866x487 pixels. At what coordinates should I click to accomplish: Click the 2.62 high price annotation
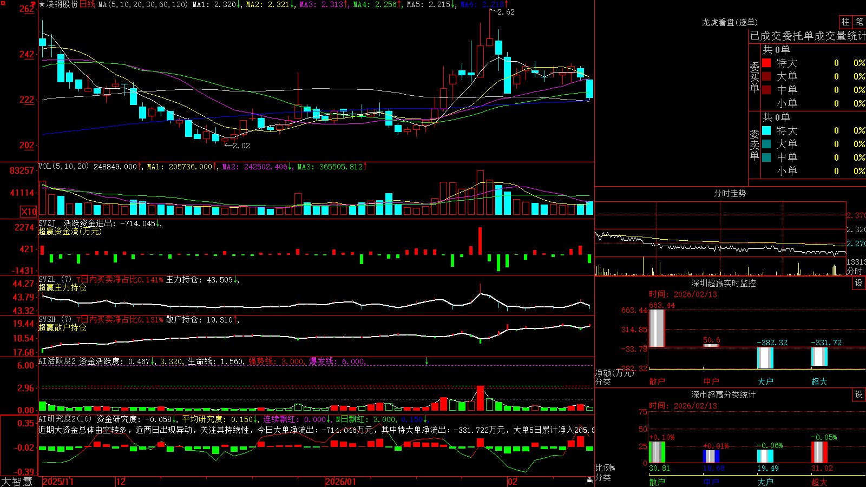pyautogui.click(x=506, y=12)
